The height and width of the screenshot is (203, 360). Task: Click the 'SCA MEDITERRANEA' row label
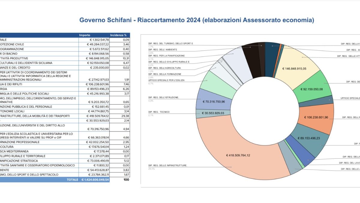[x=14, y=152]
